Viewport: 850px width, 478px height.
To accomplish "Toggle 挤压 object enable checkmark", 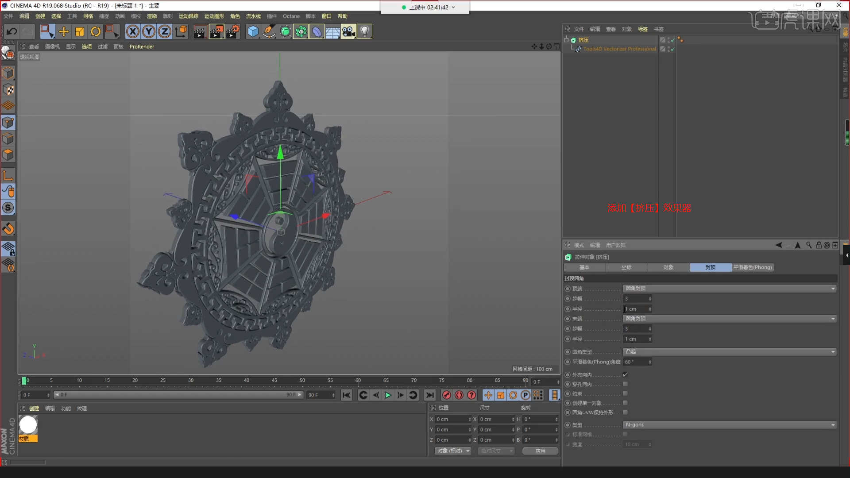I will [673, 40].
